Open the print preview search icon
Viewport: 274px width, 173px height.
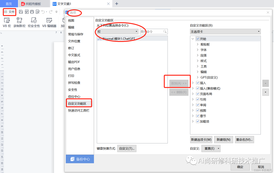pyautogui.click(x=38, y=12)
